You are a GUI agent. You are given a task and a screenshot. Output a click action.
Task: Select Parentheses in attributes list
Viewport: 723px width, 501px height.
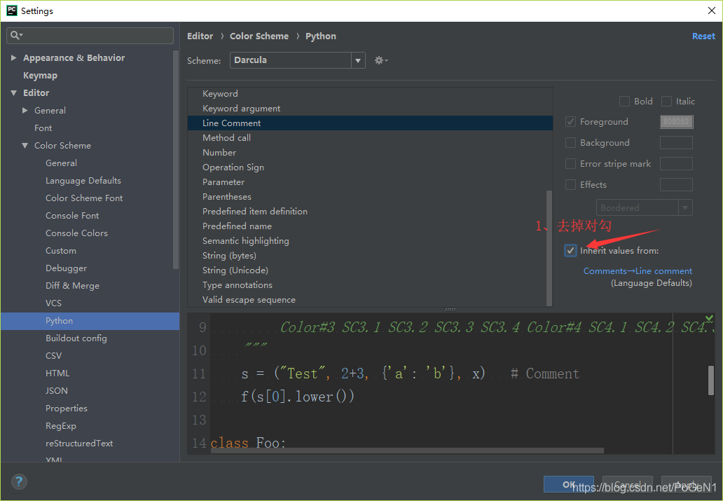click(x=227, y=197)
